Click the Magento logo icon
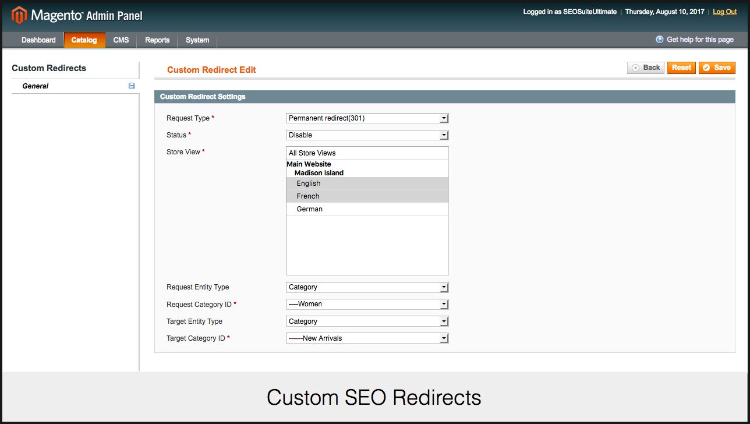750x424 pixels. coord(18,15)
